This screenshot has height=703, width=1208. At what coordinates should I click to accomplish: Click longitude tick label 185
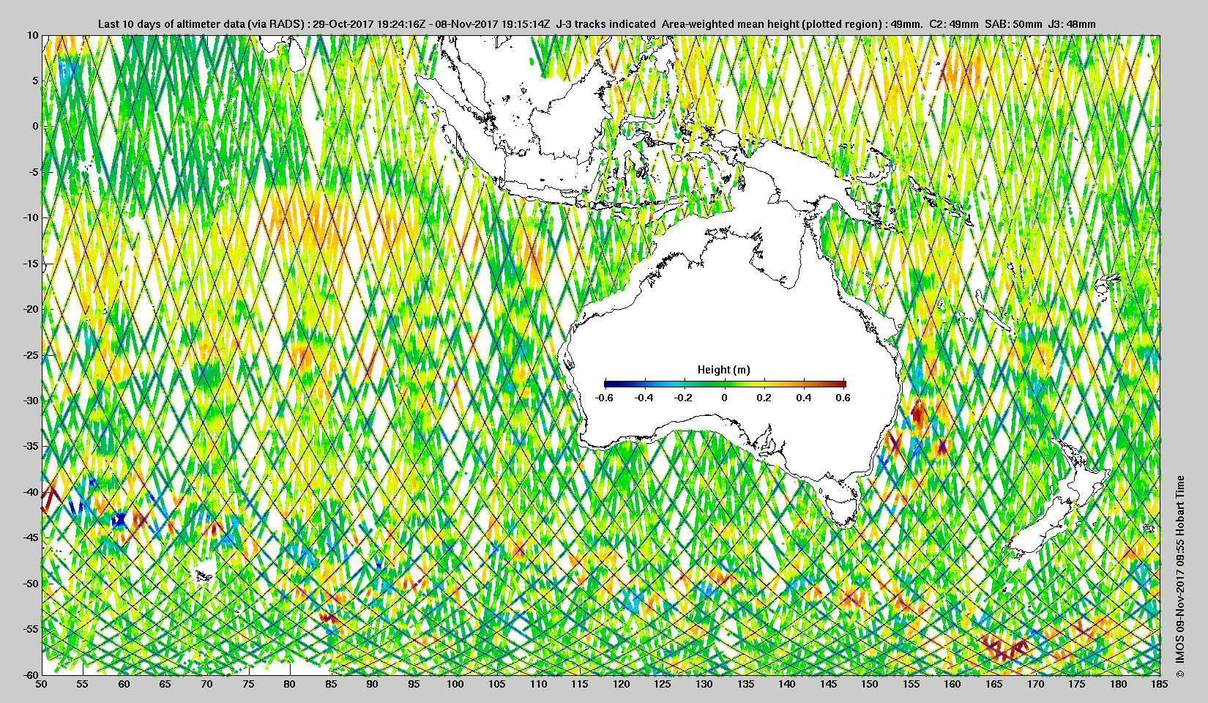click(1160, 685)
